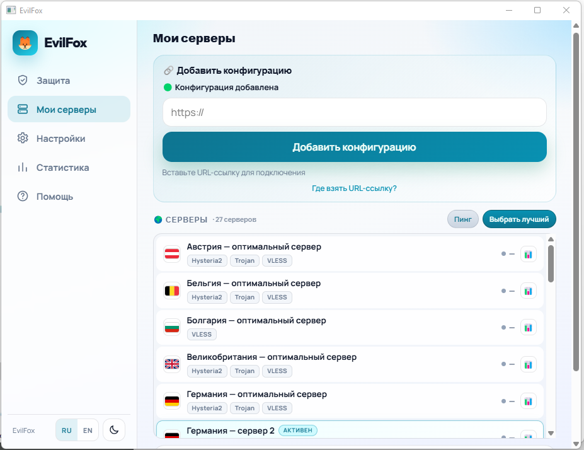584x450 pixels.
Task: Click EvilFox window title bar icon
Action: tap(11, 11)
